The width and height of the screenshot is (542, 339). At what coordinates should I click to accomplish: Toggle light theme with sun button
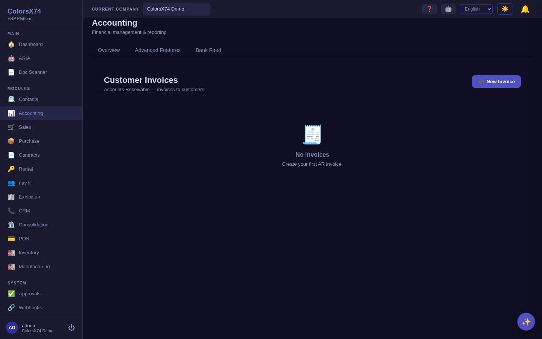click(x=505, y=9)
